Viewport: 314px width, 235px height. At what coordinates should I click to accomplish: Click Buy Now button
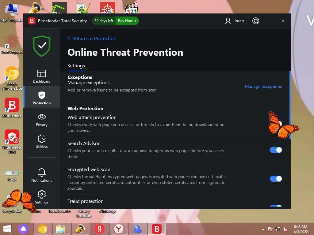(x=127, y=21)
